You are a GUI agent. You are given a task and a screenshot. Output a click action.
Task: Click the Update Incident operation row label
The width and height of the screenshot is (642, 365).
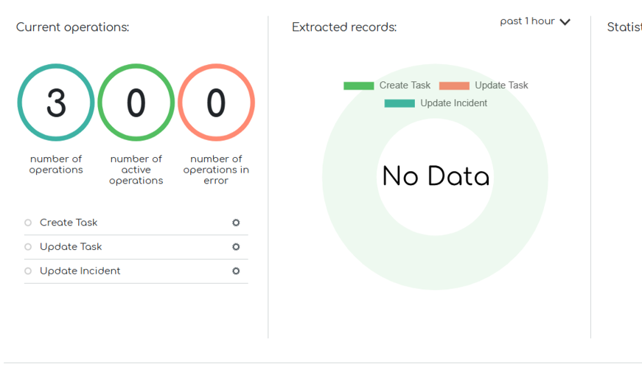pos(80,271)
